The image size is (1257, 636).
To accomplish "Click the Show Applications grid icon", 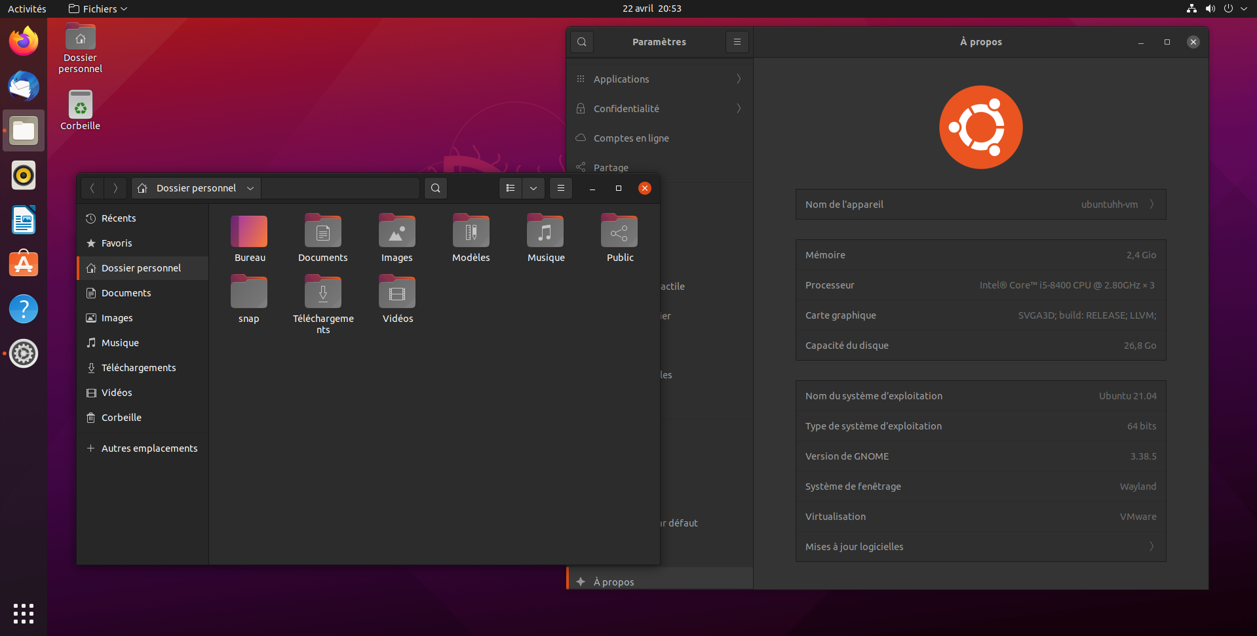I will click(x=23, y=614).
